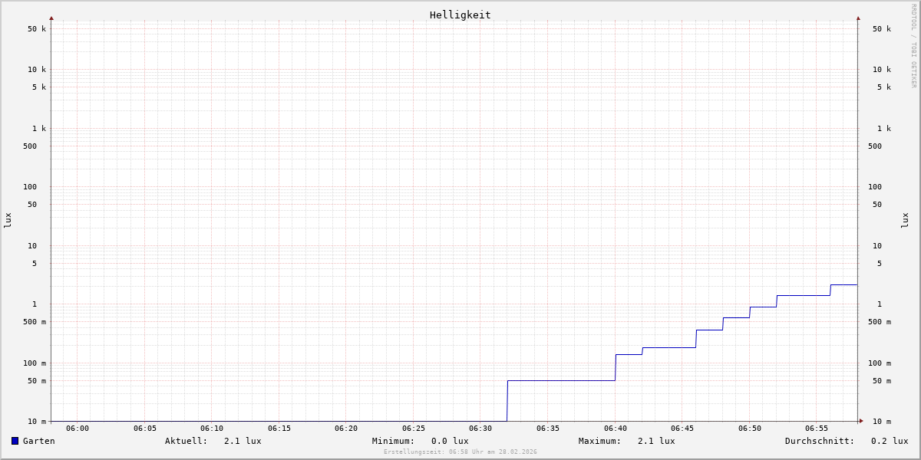
Task: Click the 50 m label on the right axis
Action: pos(882,381)
